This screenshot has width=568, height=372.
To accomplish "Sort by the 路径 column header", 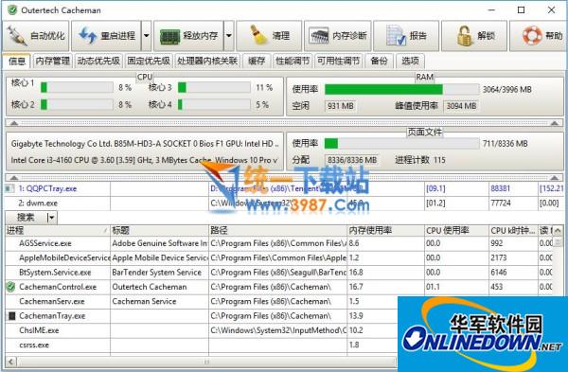I will point(277,230).
